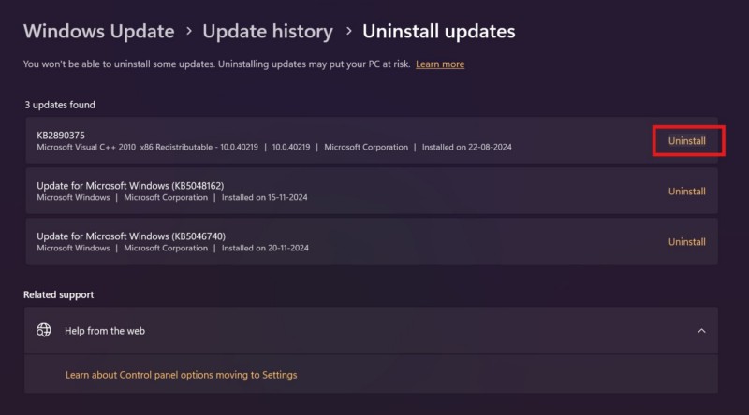Click the Related support heading
This screenshot has height=415, width=749.
[59, 294]
